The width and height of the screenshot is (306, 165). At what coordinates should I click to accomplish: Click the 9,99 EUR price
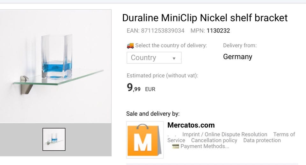141,88
